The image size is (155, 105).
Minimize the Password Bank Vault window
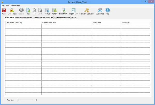pos(142,2)
